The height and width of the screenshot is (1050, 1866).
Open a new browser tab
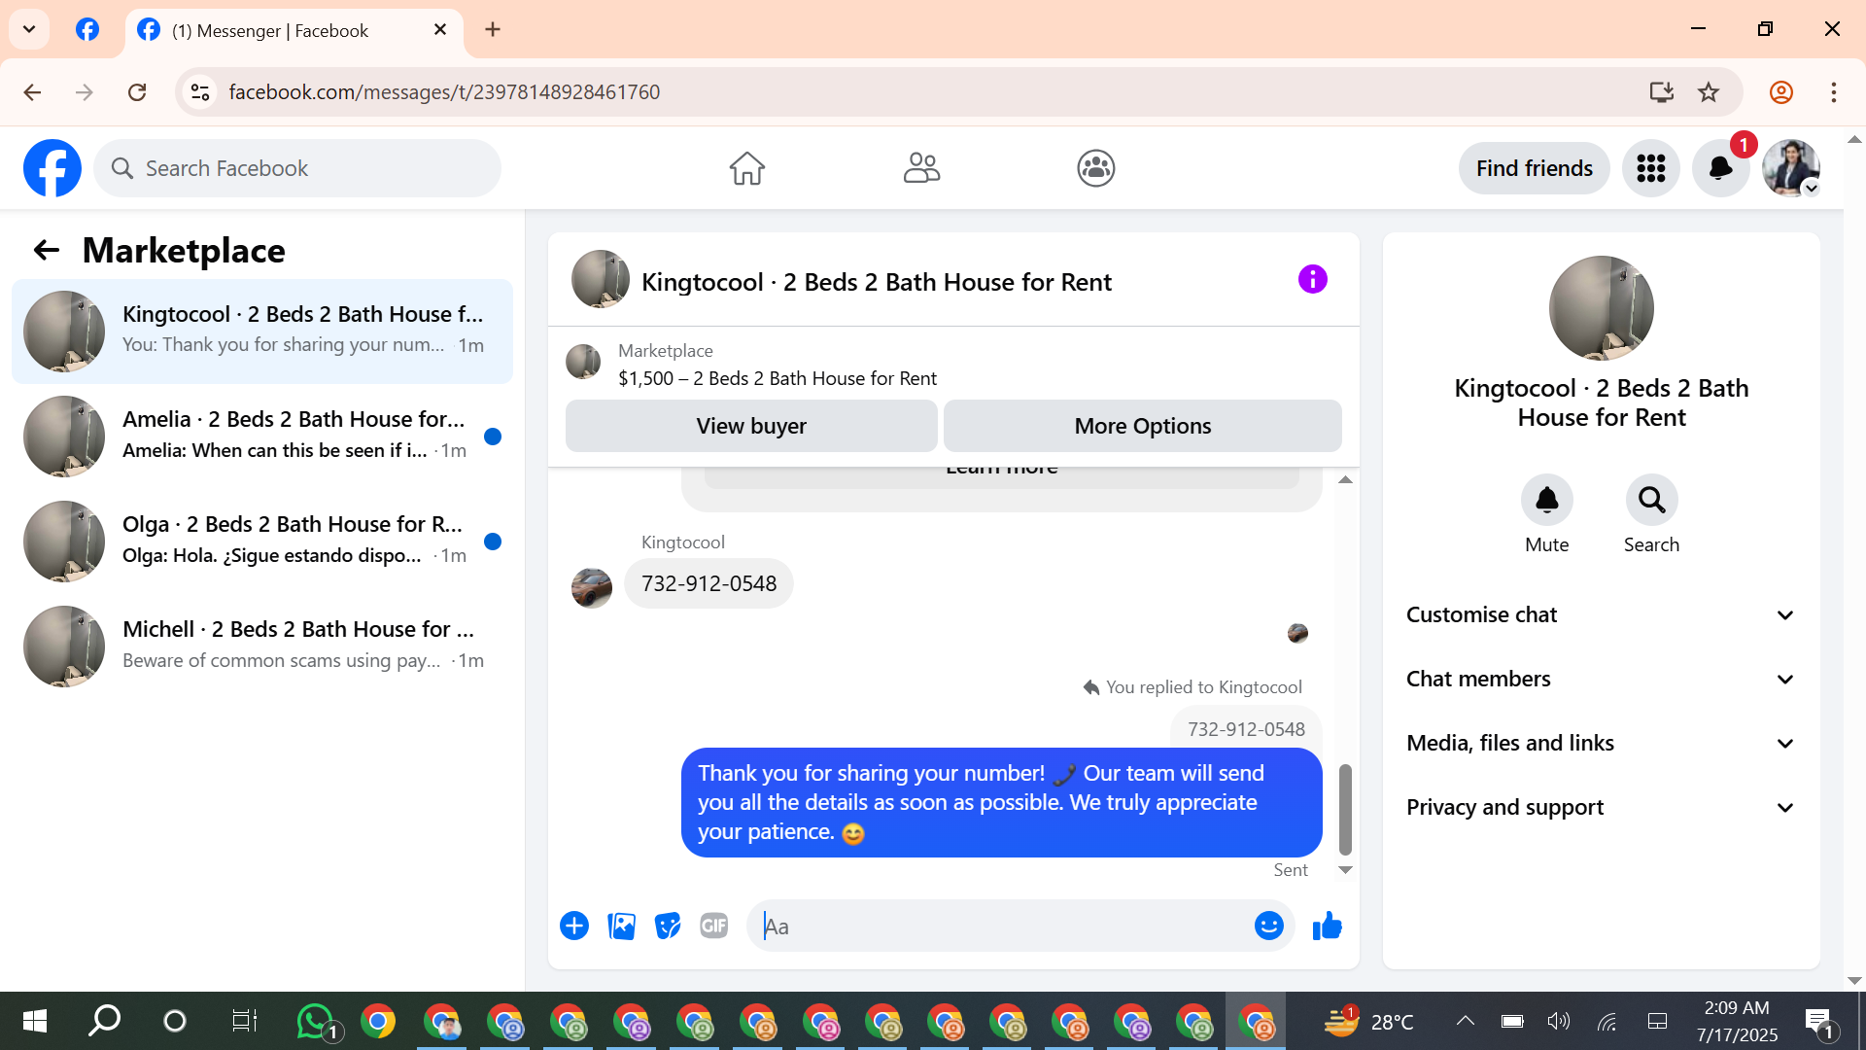click(x=493, y=29)
